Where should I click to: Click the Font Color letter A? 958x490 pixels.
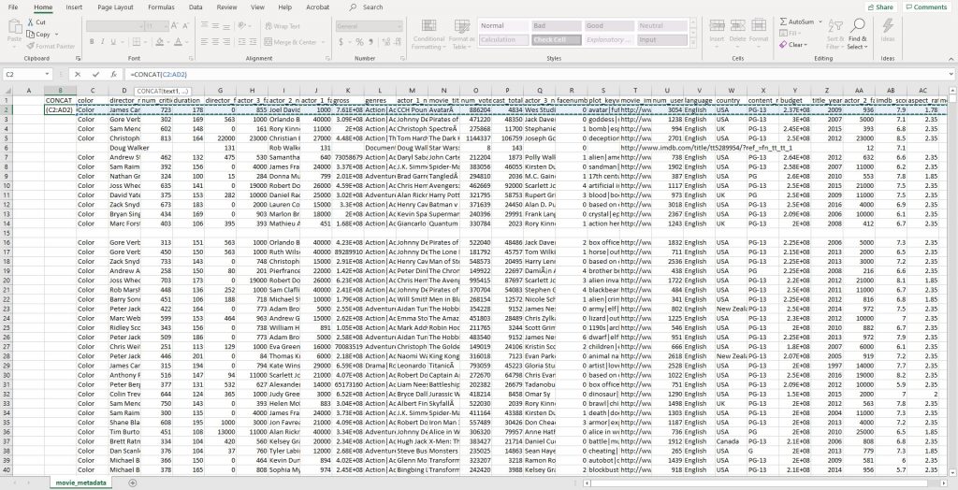178,42
